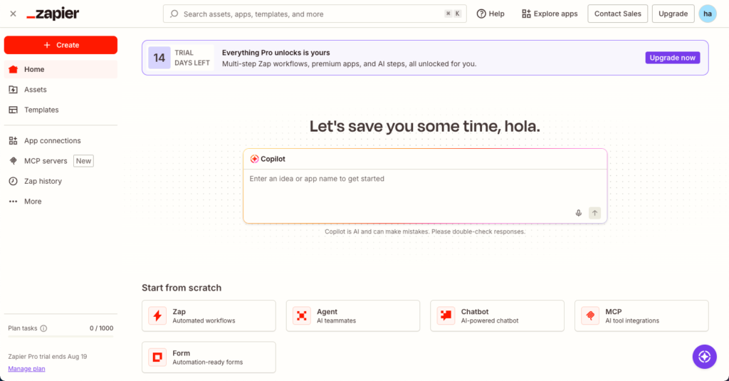The image size is (729, 381).
Task: Close the sidebar with the X icon
Action: click(13, 14)
